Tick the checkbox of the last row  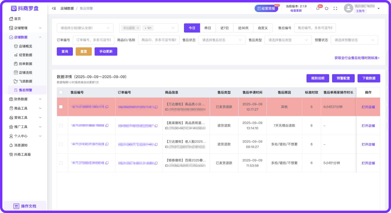[x=61, y=163]
